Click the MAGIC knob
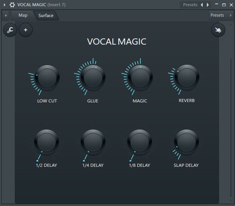 (140, 78)
